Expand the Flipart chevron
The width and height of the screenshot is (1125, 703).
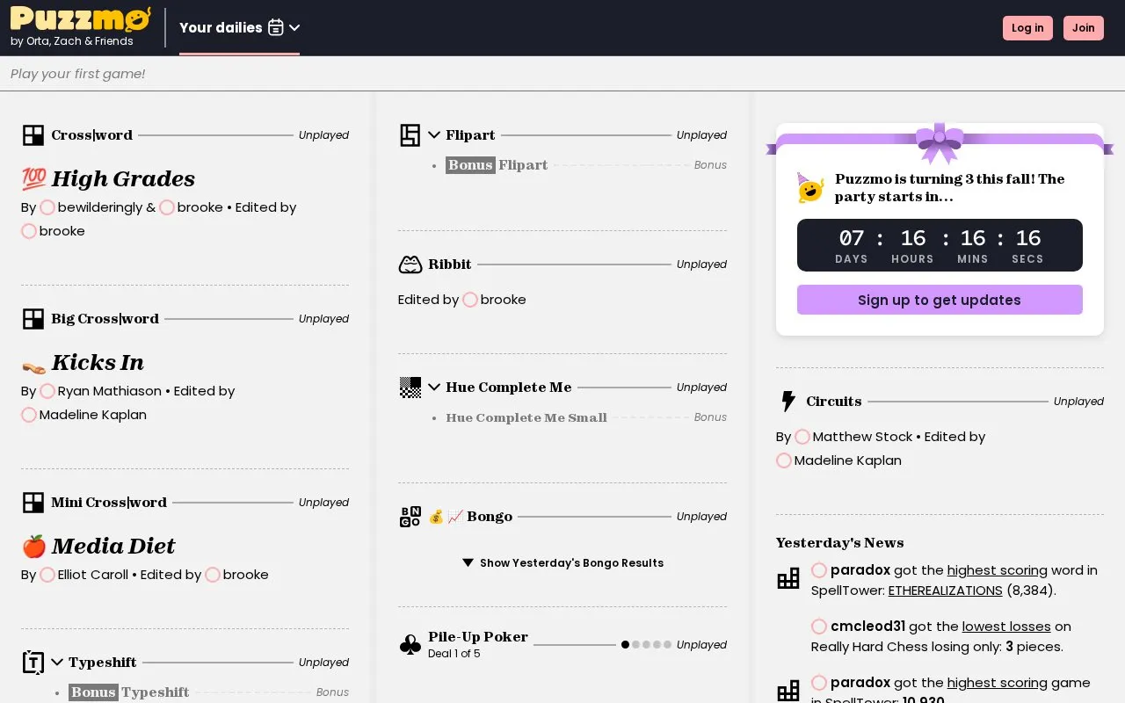tap(434, 135)
